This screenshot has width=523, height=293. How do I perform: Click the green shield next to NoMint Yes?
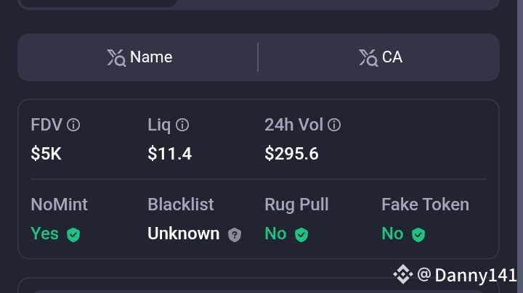click(73, 234)
